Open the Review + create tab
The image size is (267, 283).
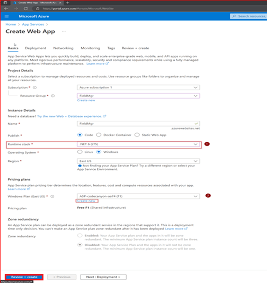136,48
